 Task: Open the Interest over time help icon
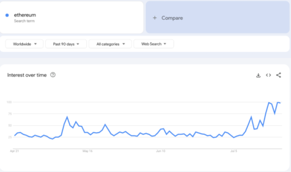pos(53,75)
